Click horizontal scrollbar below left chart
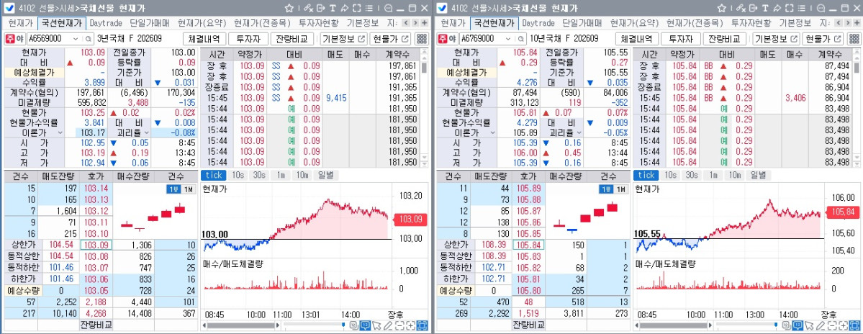Image resolution: width=863 pixels, height=334 pixels. pyautogui.click(x=241, y=326)
